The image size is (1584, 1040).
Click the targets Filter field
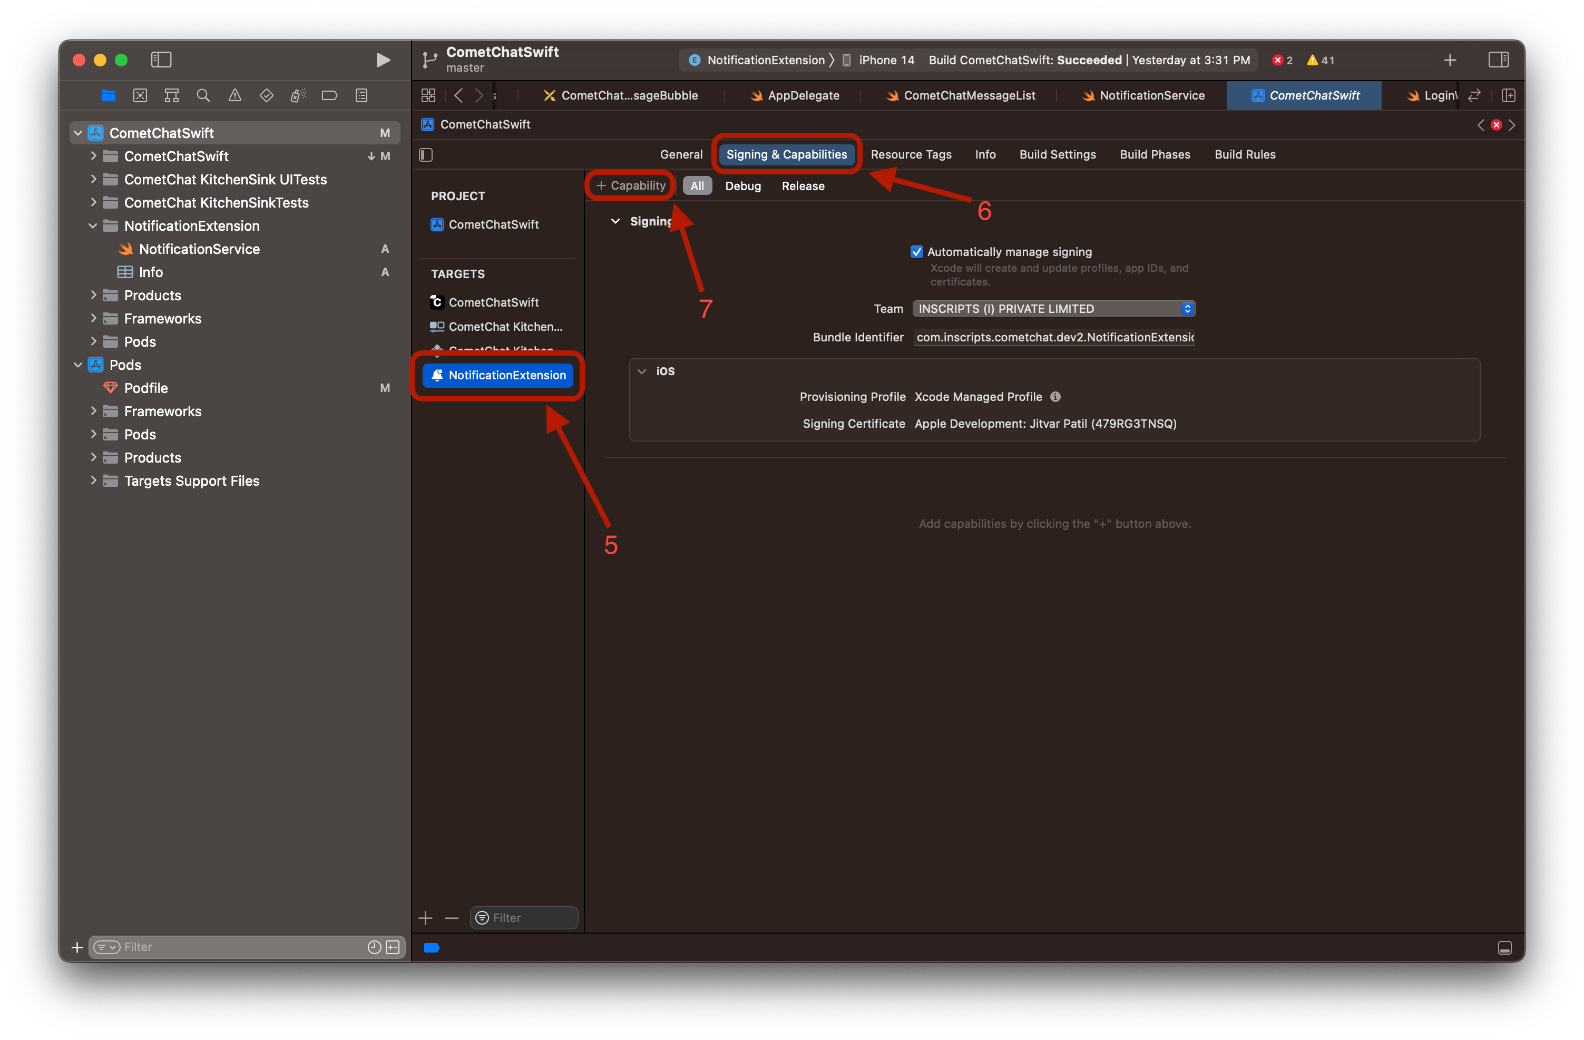(524, 918)
